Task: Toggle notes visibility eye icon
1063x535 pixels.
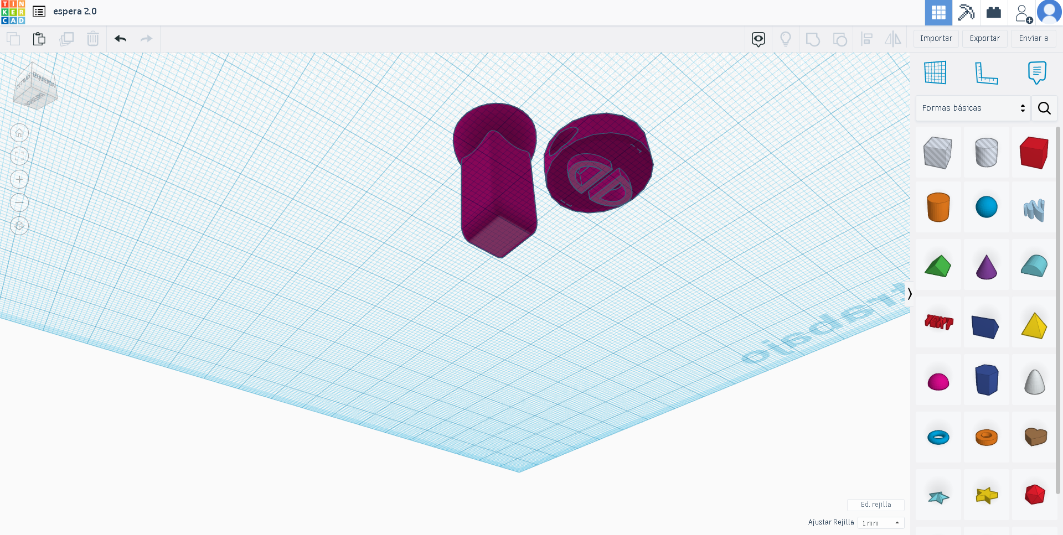Action: (758, 39)
